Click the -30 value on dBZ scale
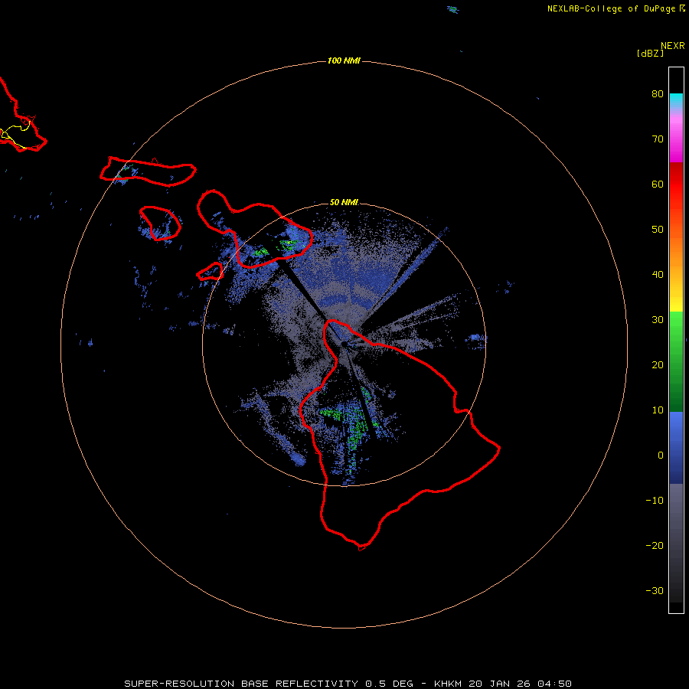The image size is (689, 689). pyautogui.click(x=655, y=590)
